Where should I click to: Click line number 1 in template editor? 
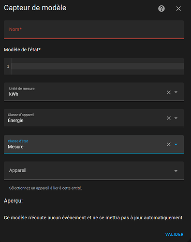(8, 66)
